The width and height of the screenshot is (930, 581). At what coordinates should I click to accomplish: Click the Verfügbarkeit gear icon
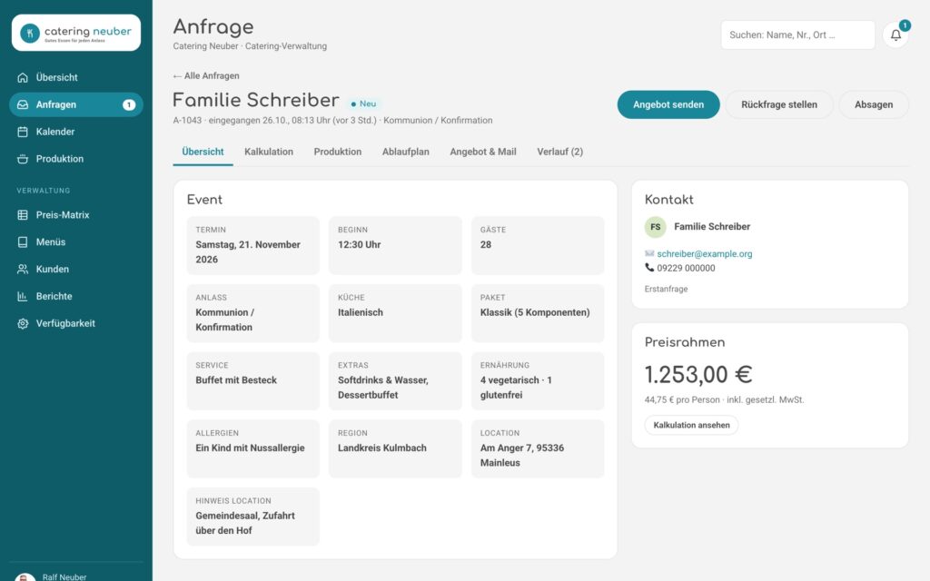23,324
